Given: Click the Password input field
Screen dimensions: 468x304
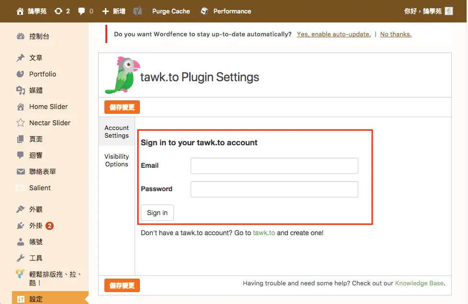Looking at the screenshot, I should pos(274,189).
